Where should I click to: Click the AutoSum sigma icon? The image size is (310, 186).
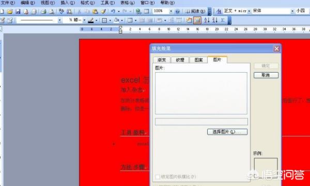click(223, 20)
